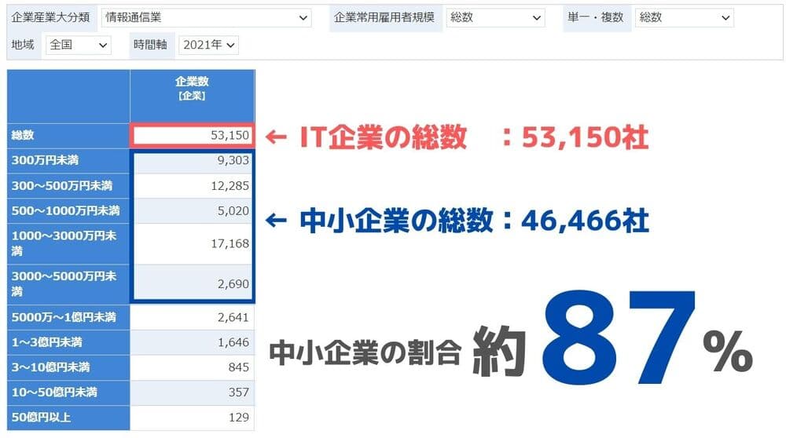Click the 5,020 value cell
Screen dimensions: 786x438
(x=192, y=210)
